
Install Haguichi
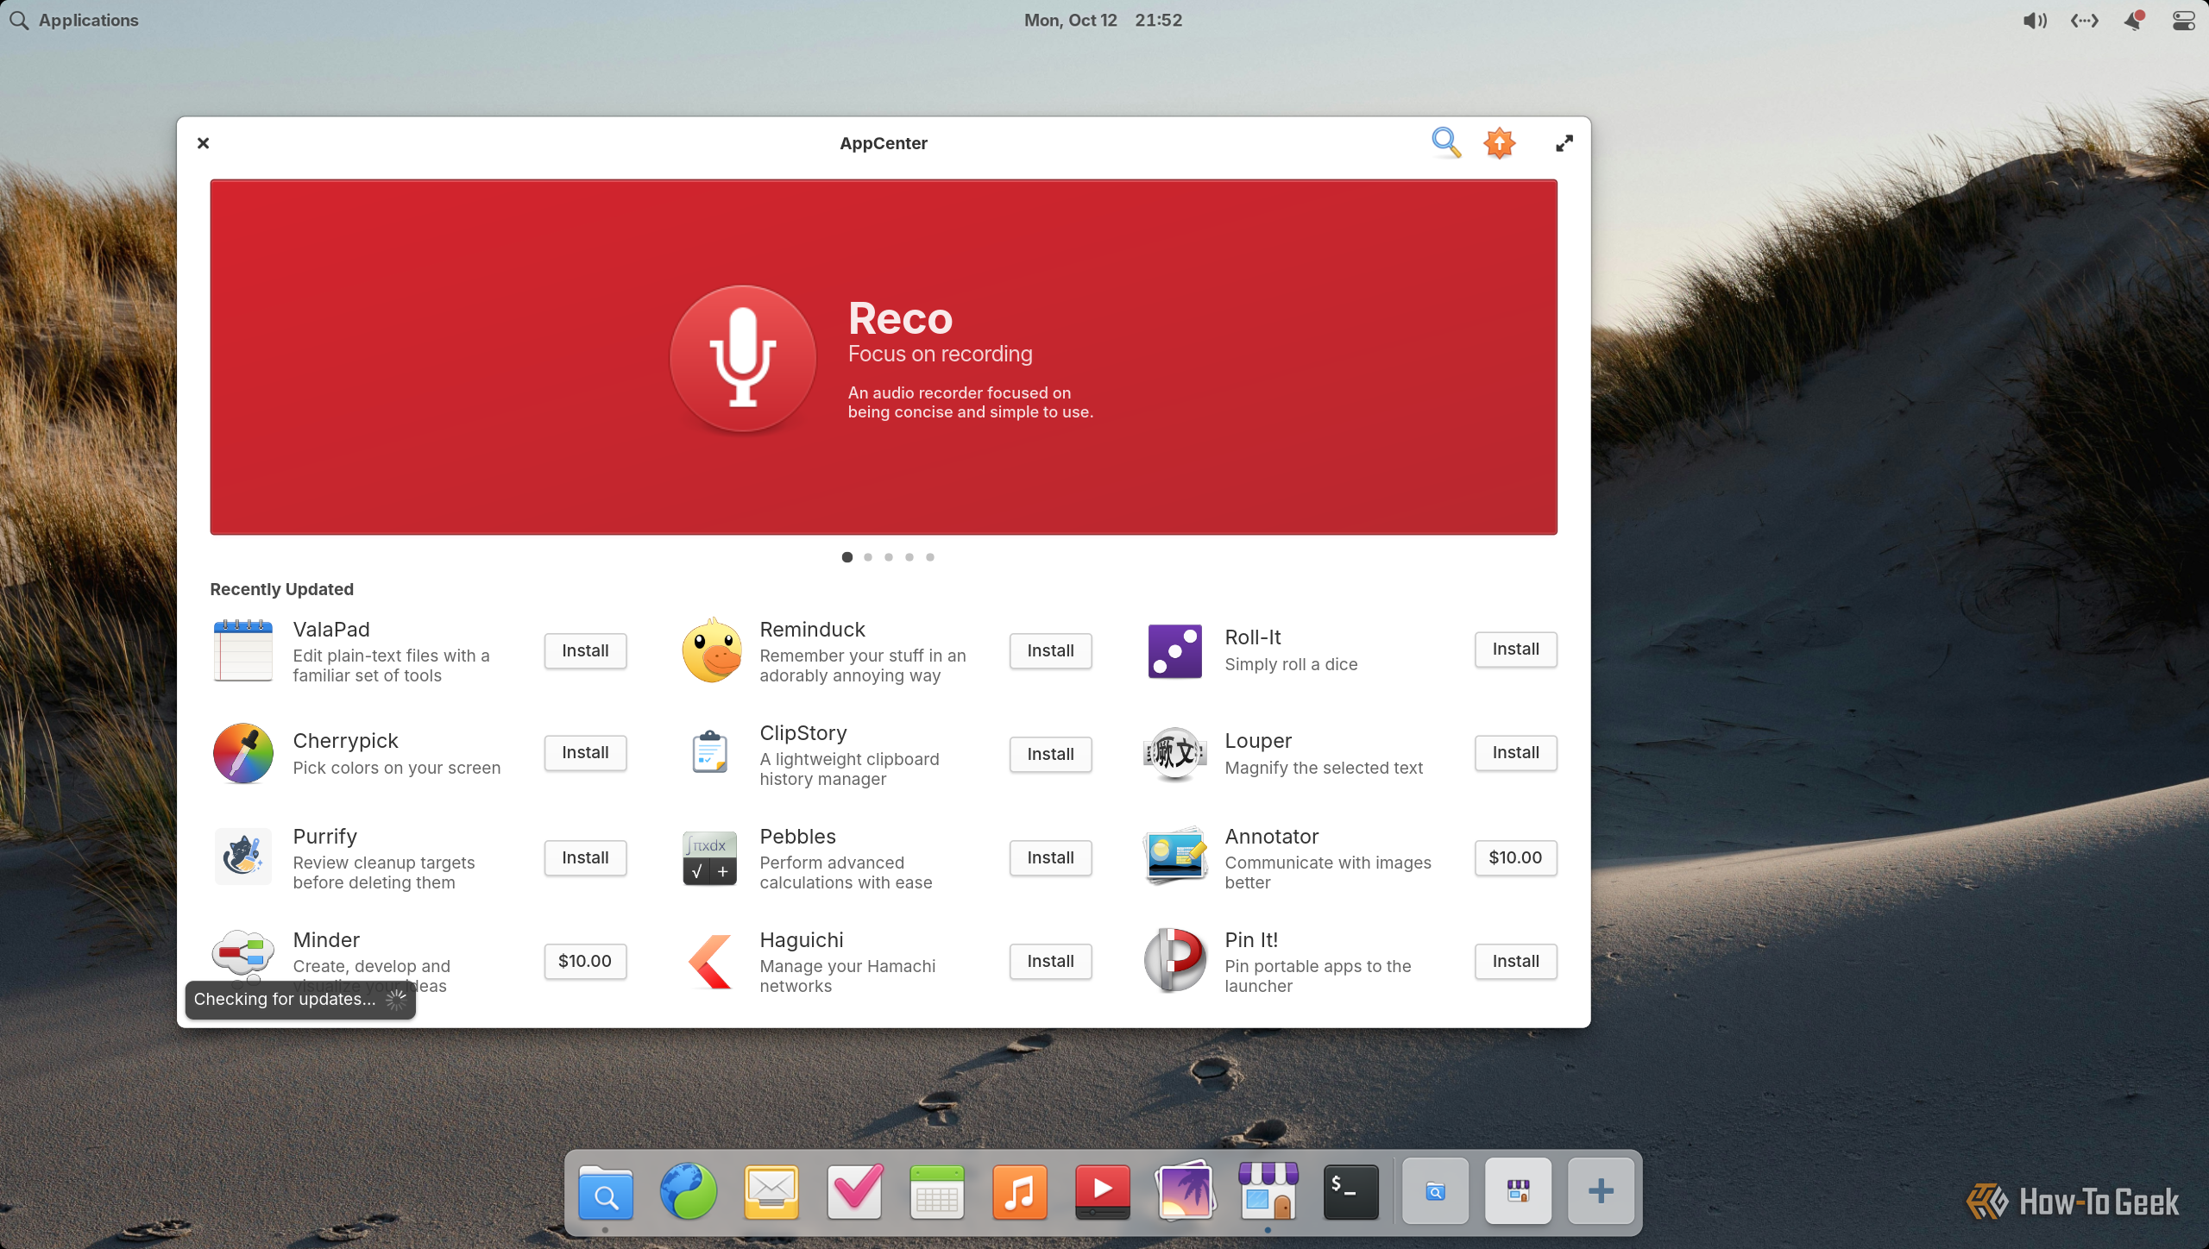[x=1050, y=961]
